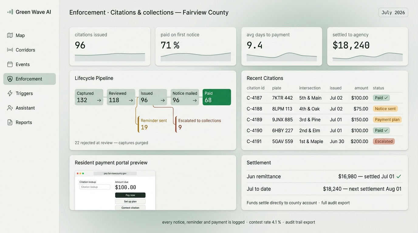Screen dimensions: 418x233
Task: Click the arrow in the Issued stage
Action: click(163, 100)
